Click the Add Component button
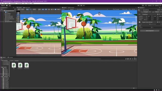This screenshot has height=91, width=162. coord(150,31)
